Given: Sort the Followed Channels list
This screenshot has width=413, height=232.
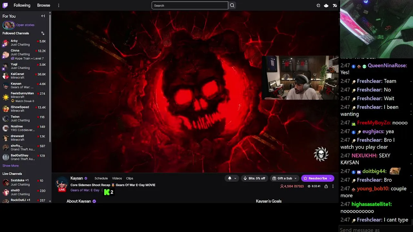Looking at the screenshot, I should [43, 33].
